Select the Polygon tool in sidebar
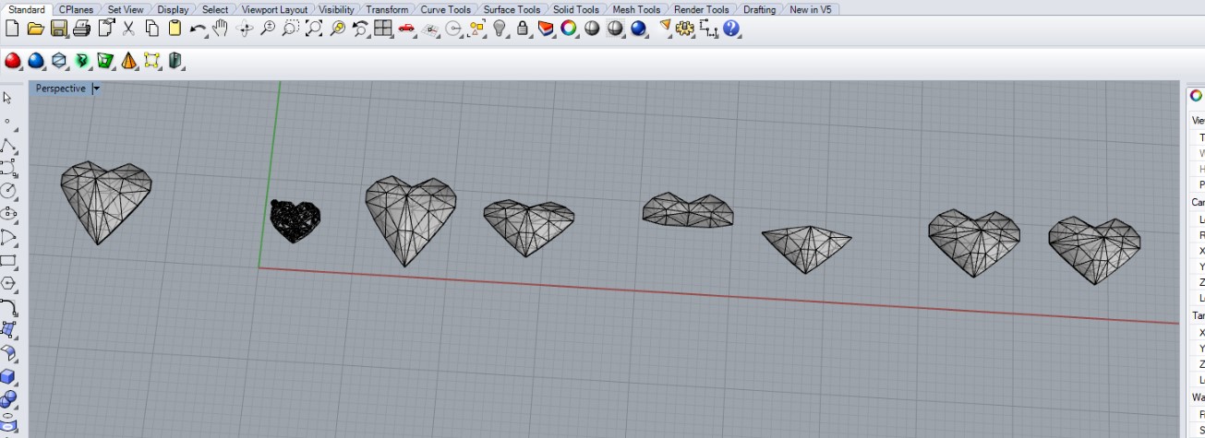The width and height of the screenshot is (1205, 438). (8, 283)
